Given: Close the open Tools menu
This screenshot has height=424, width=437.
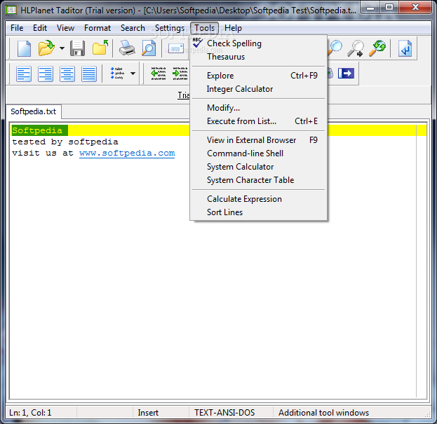Looking at the screenshot, I should pos(204,28).
